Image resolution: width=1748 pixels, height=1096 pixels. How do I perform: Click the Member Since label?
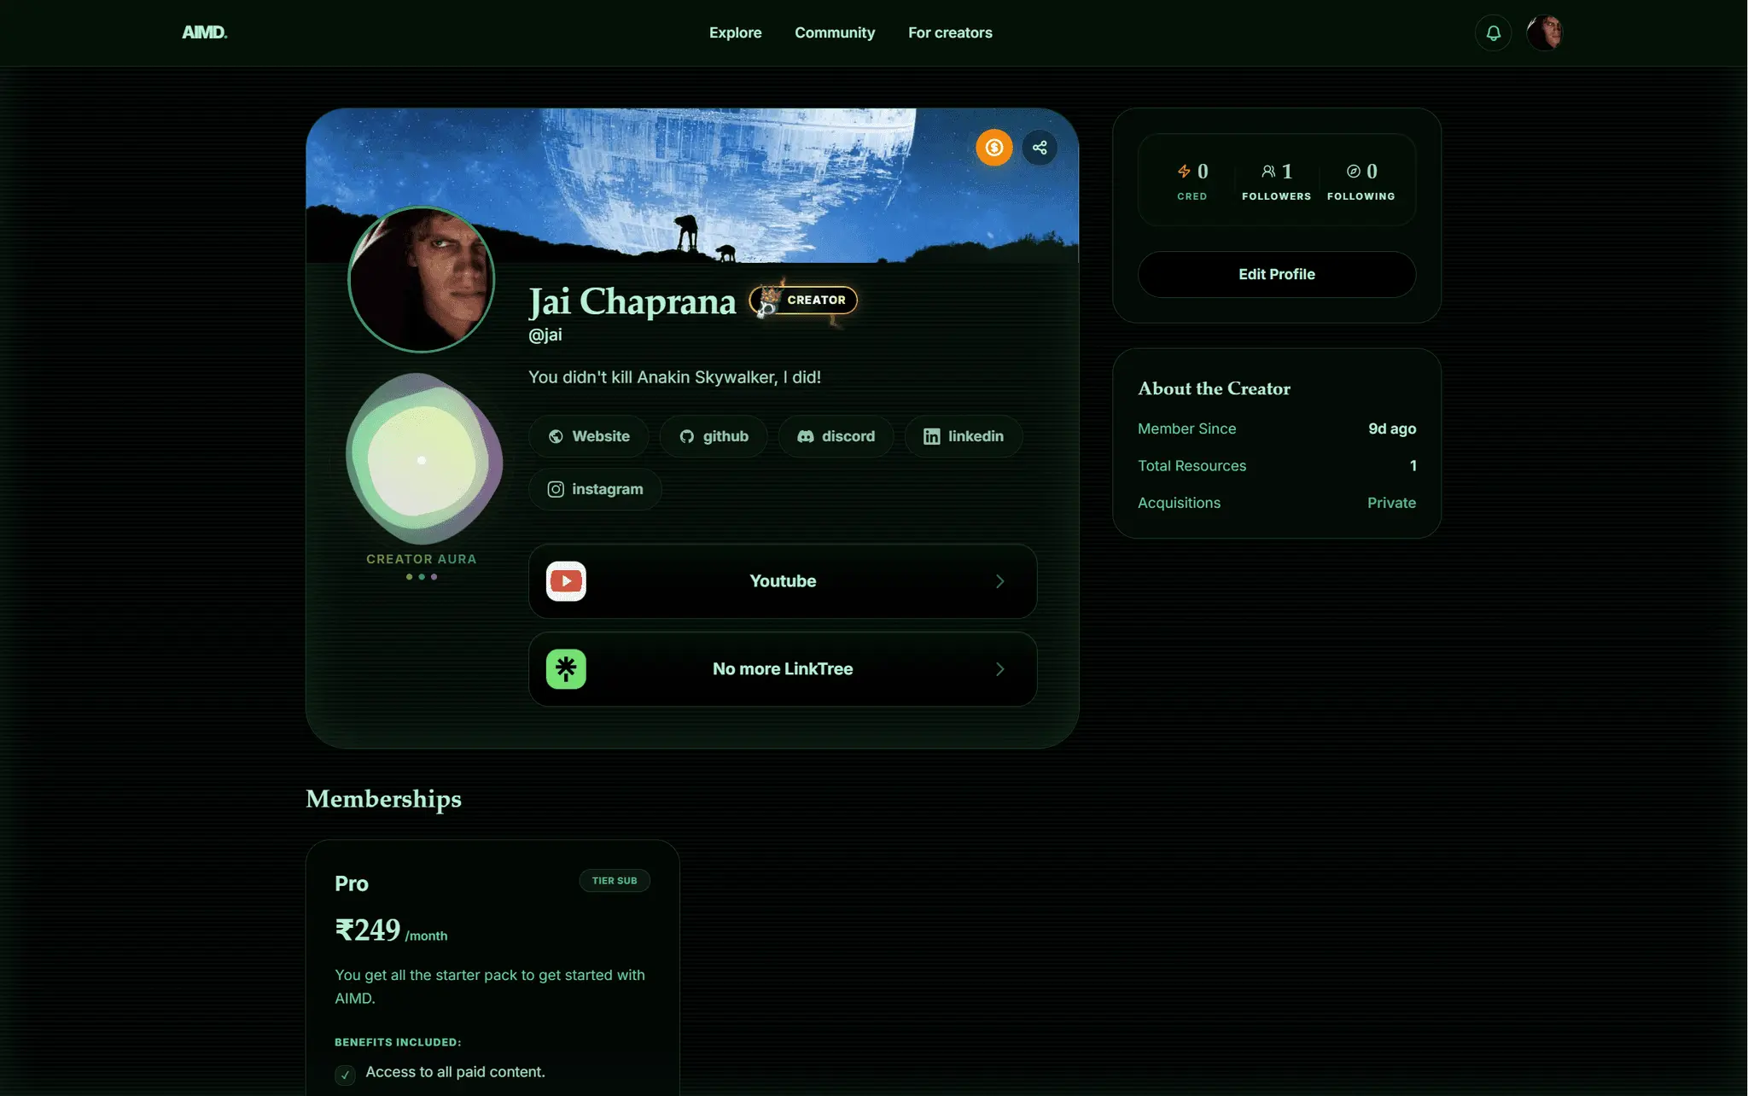(1186, 428)
